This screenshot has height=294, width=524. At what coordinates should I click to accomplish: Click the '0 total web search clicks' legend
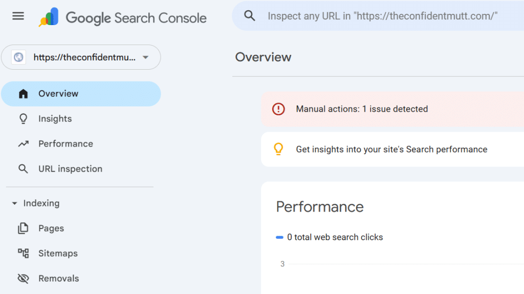pos(335,237)
